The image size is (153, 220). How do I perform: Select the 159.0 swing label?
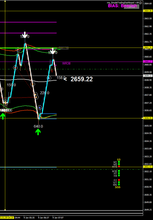(11, 85)
